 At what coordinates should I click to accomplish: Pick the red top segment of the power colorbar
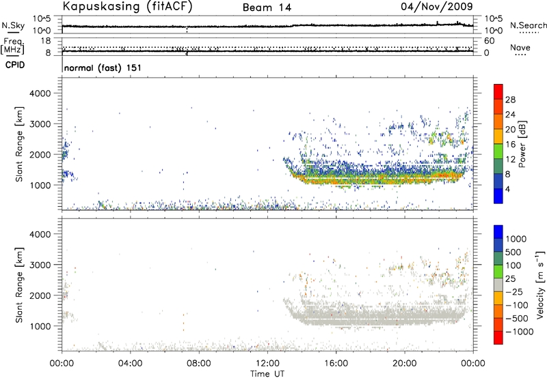pyautogui.click(x=498, y=91)
